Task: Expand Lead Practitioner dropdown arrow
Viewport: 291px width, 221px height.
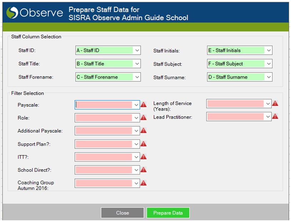Action: click(268, 117)
